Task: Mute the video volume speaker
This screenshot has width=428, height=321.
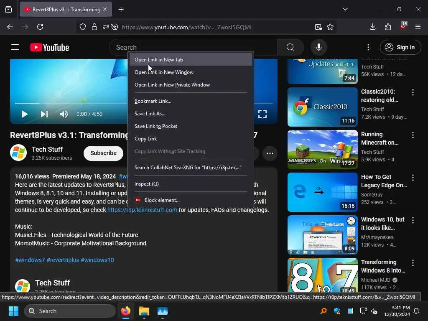Action: coord(64,114)
